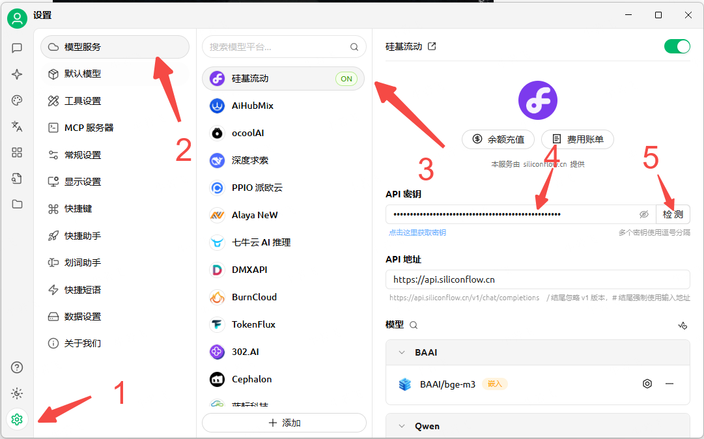Open the chat assistant sidebar icon

pyautogui.click(x=17, y=48)
